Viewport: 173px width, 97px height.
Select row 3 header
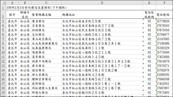3,21
